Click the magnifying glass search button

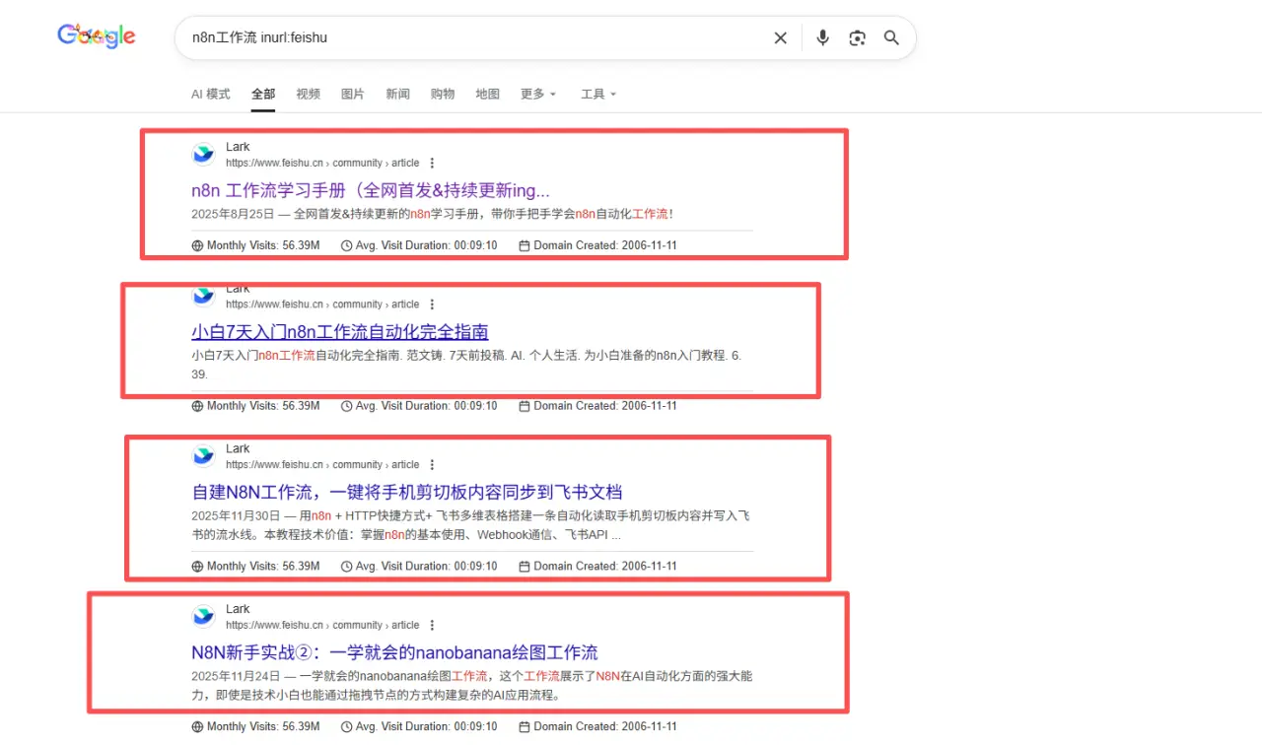pos(891,38)
